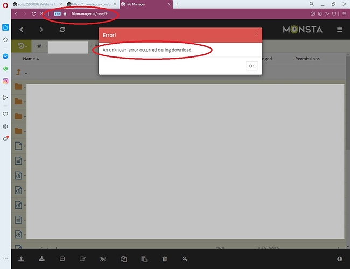Select the File Manager browser tab
Viewport: 350px width, 269px height.
click(x=146, y=4)
